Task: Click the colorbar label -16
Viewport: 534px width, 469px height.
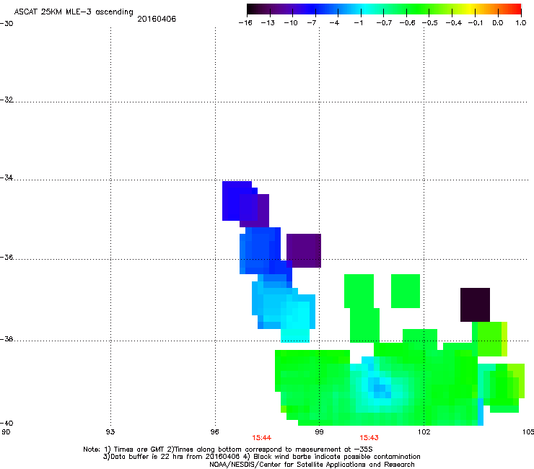Action: pyautogui.click(x=245, y=23)
